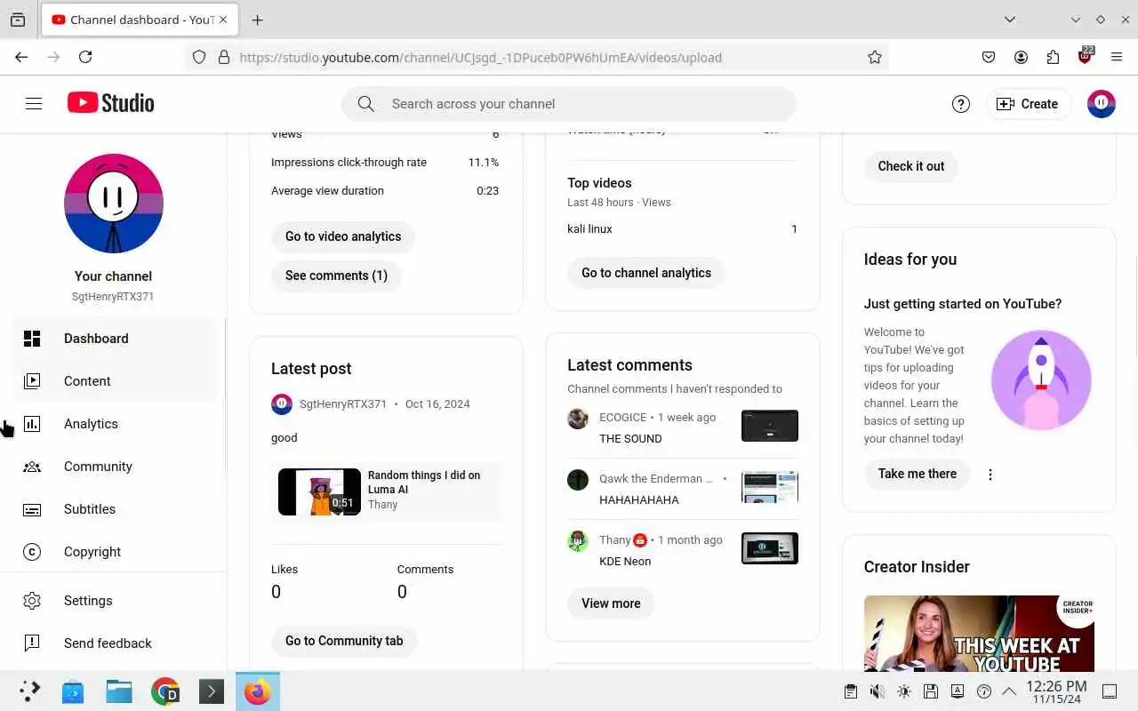The image size is (1138, 711).
Task: Click the Firefox icon in taskbar
Action: tap(258, 691)
